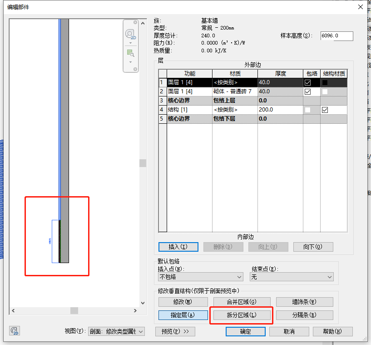Click the preview horizontal scrollbar right arrow

135,310
